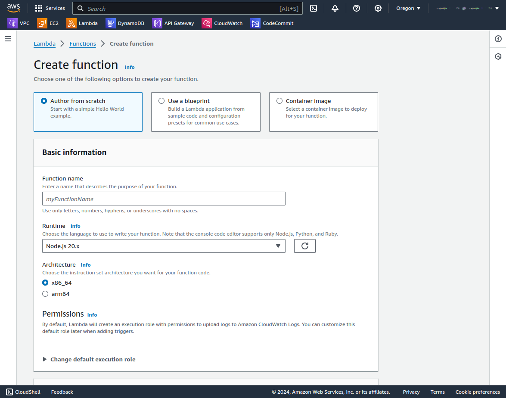Click the VPC service icon
506x398 pixels.
tap(12, 23)
